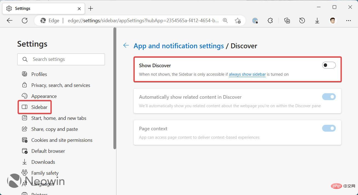This screenshot has height=195, width=358.
Task: Open the Collections toolbar icon
Action: (287, 21)
